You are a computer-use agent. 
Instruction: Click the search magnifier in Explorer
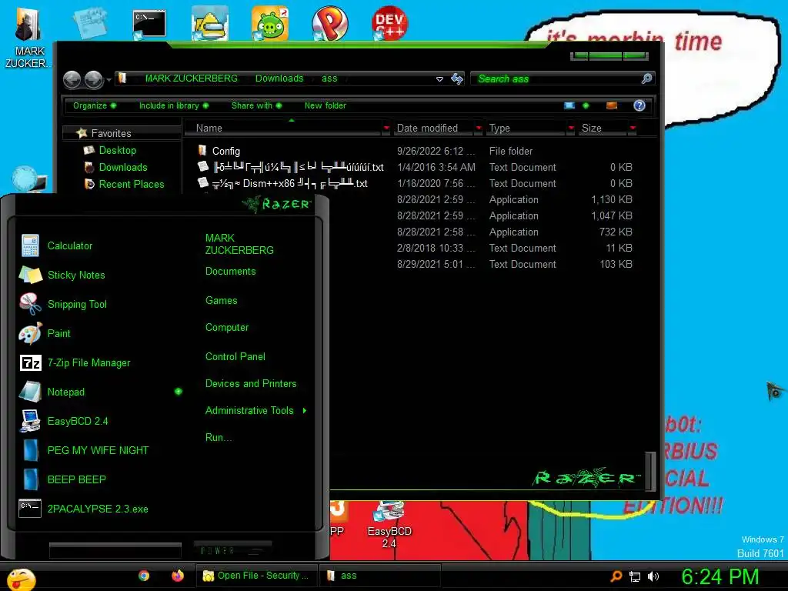pos(646,78)
